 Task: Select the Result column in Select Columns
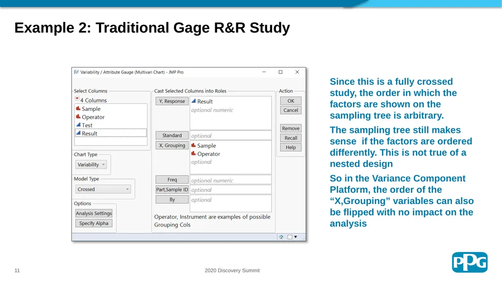tap(111, 133)
